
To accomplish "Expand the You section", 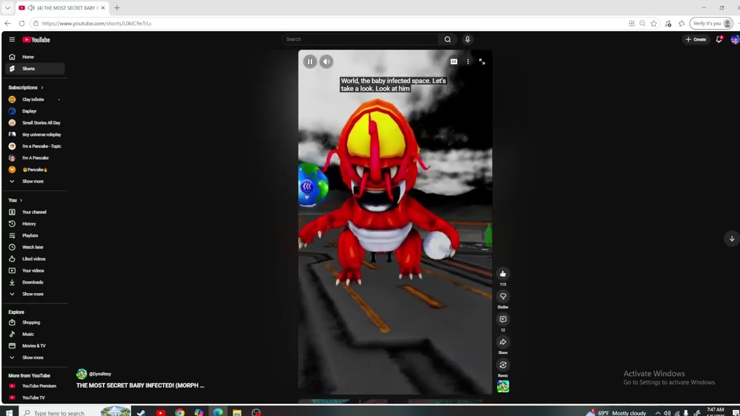I will pyautogui.click(x=15, y=200).
